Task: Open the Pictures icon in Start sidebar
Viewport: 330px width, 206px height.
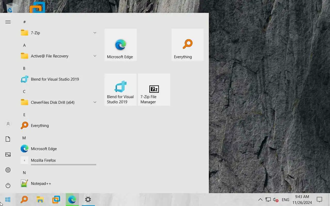Action: click(8, 154)
